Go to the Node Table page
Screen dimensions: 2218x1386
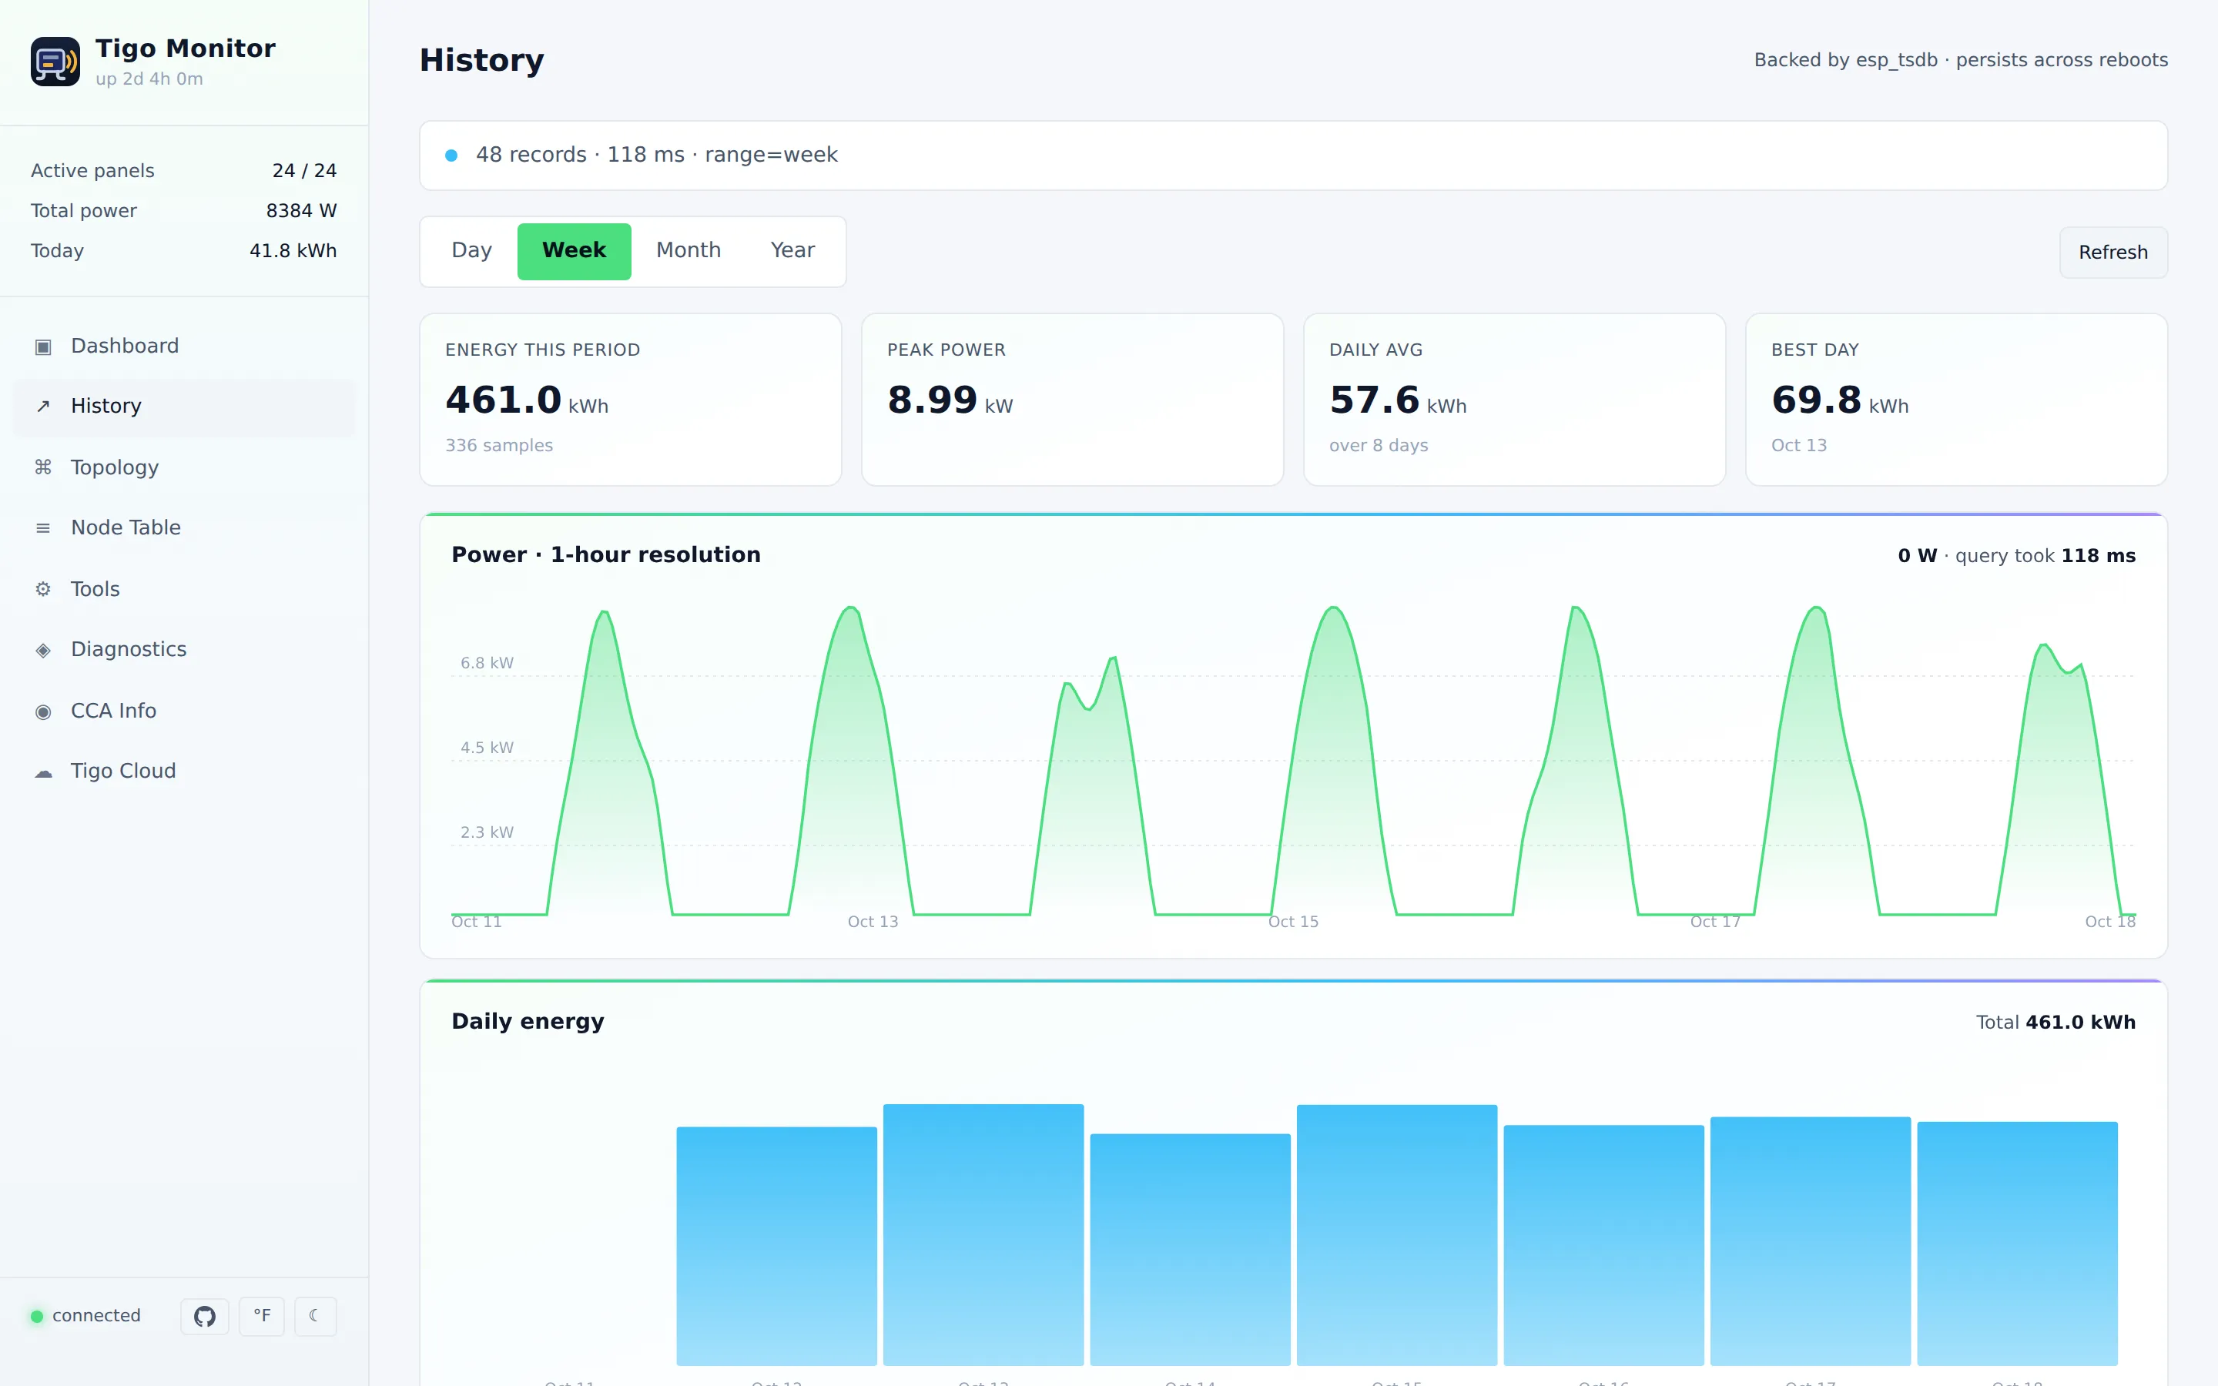(183, 528)
